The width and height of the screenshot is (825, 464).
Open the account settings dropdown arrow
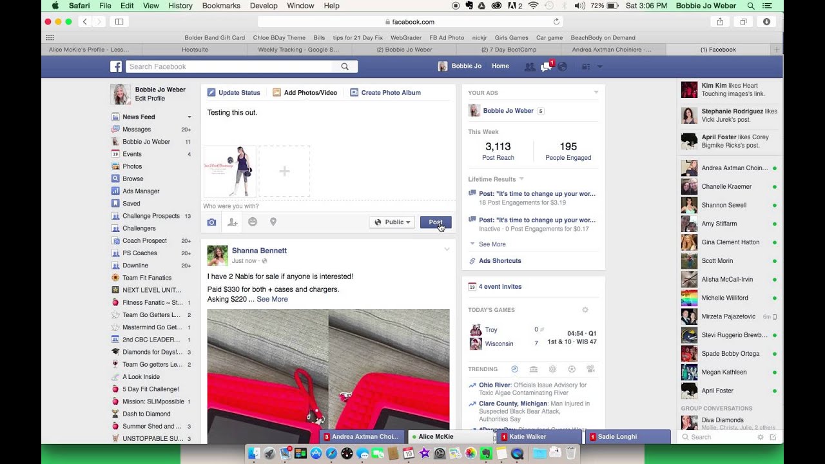coord(600,66)
